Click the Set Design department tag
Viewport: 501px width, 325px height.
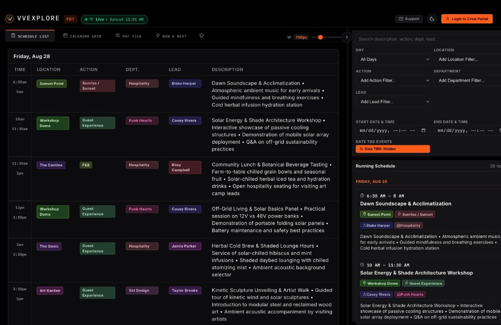[x=142, y=290]
